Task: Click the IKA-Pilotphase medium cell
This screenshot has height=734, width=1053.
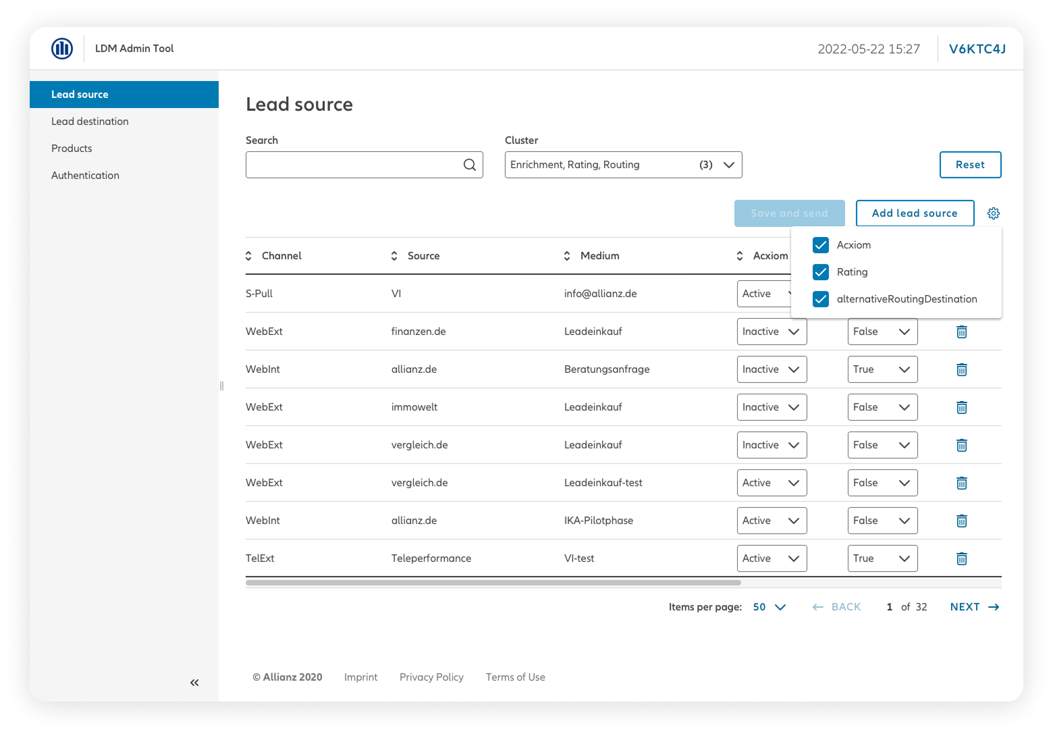Action: [x=599, y=521]
